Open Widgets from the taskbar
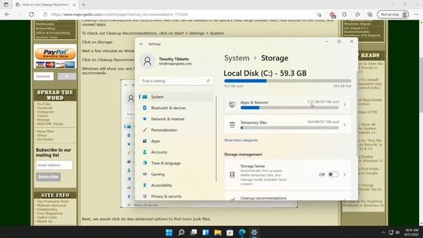The width and height of the screenshot is (423, 238). pos(206,232)
